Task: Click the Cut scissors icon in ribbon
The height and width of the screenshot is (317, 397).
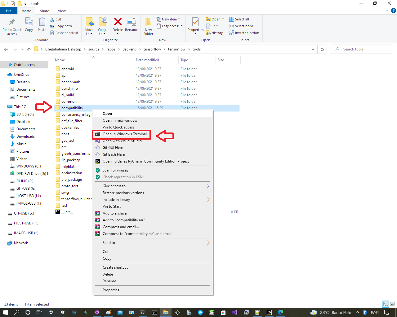Action: click(x=52, y=19)
